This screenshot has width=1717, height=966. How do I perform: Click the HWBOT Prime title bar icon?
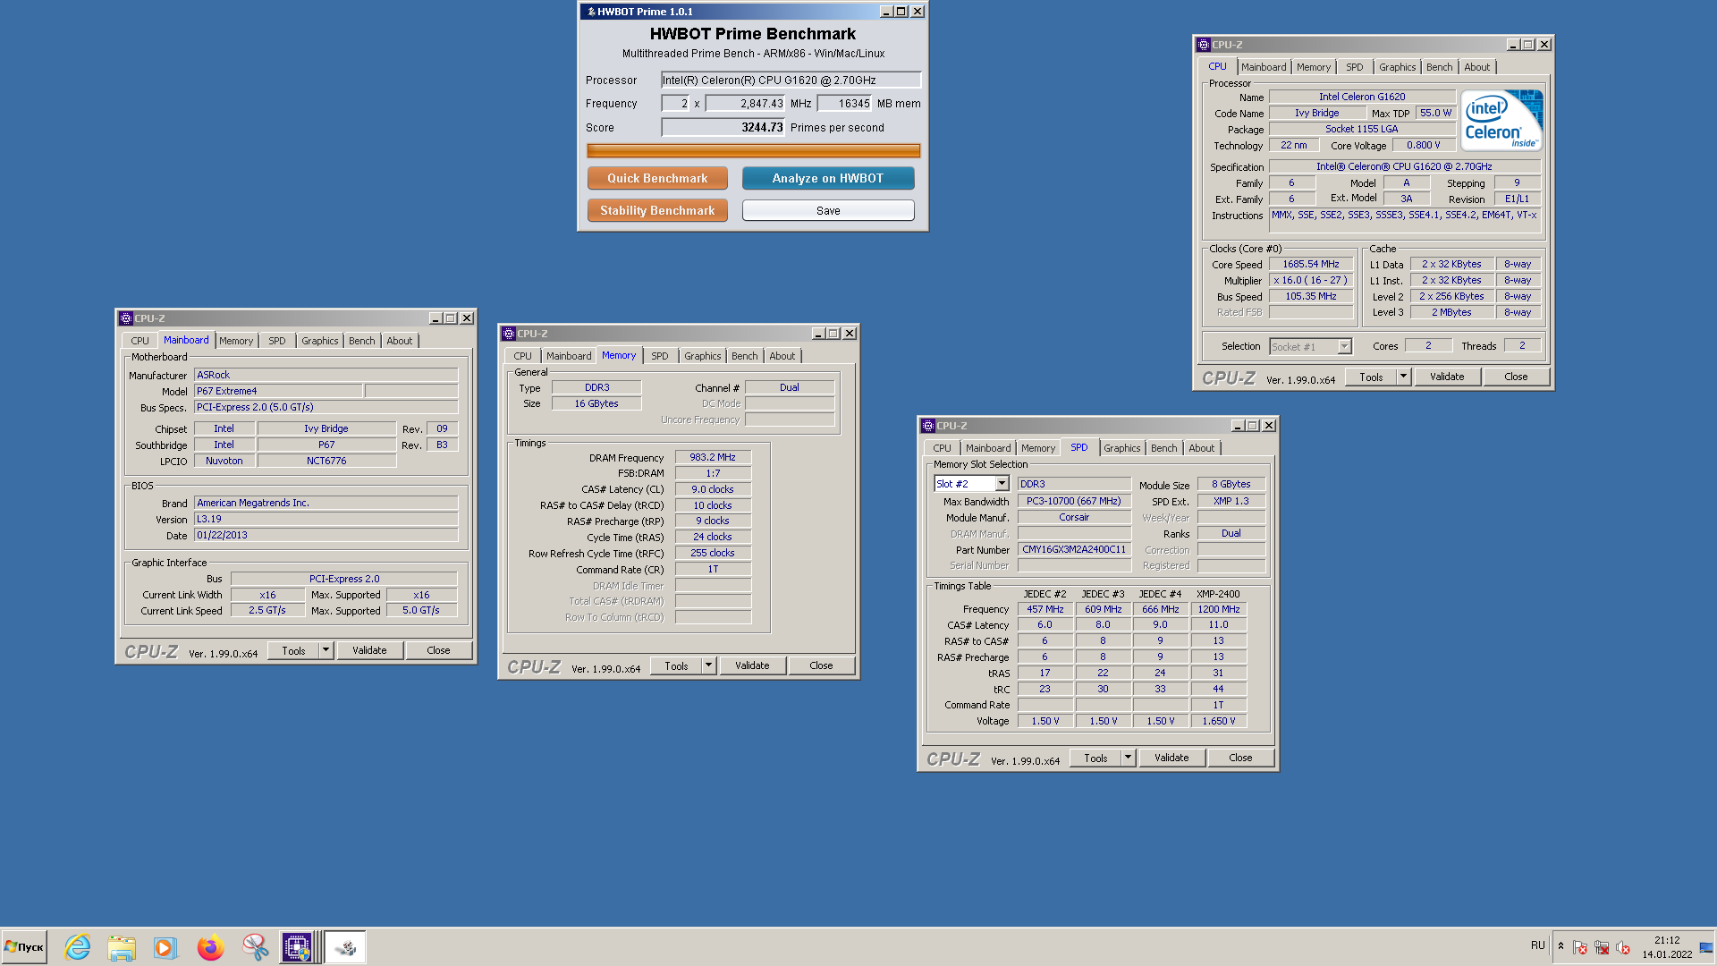[590, 12]
